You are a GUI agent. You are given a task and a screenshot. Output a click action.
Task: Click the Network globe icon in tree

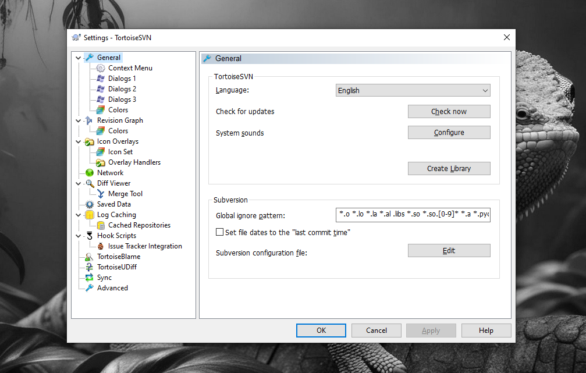pos(89,173)
